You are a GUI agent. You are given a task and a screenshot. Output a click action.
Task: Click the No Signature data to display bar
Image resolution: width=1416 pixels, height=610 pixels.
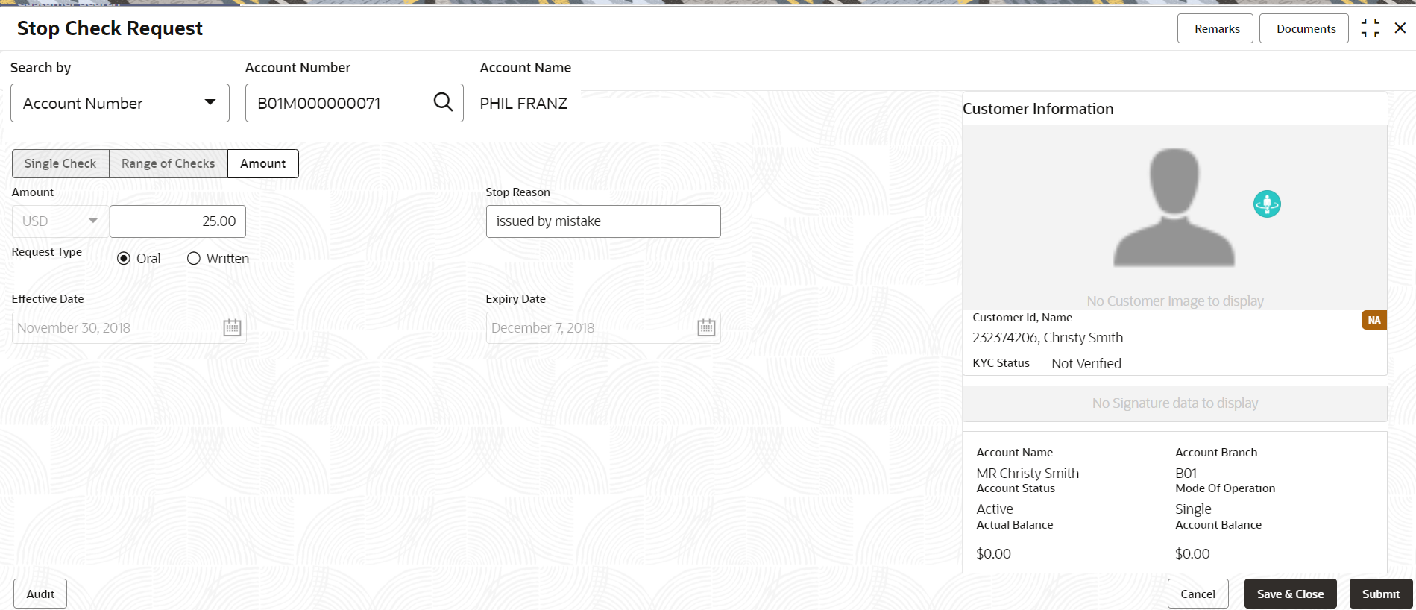(x=1175, y=403)
